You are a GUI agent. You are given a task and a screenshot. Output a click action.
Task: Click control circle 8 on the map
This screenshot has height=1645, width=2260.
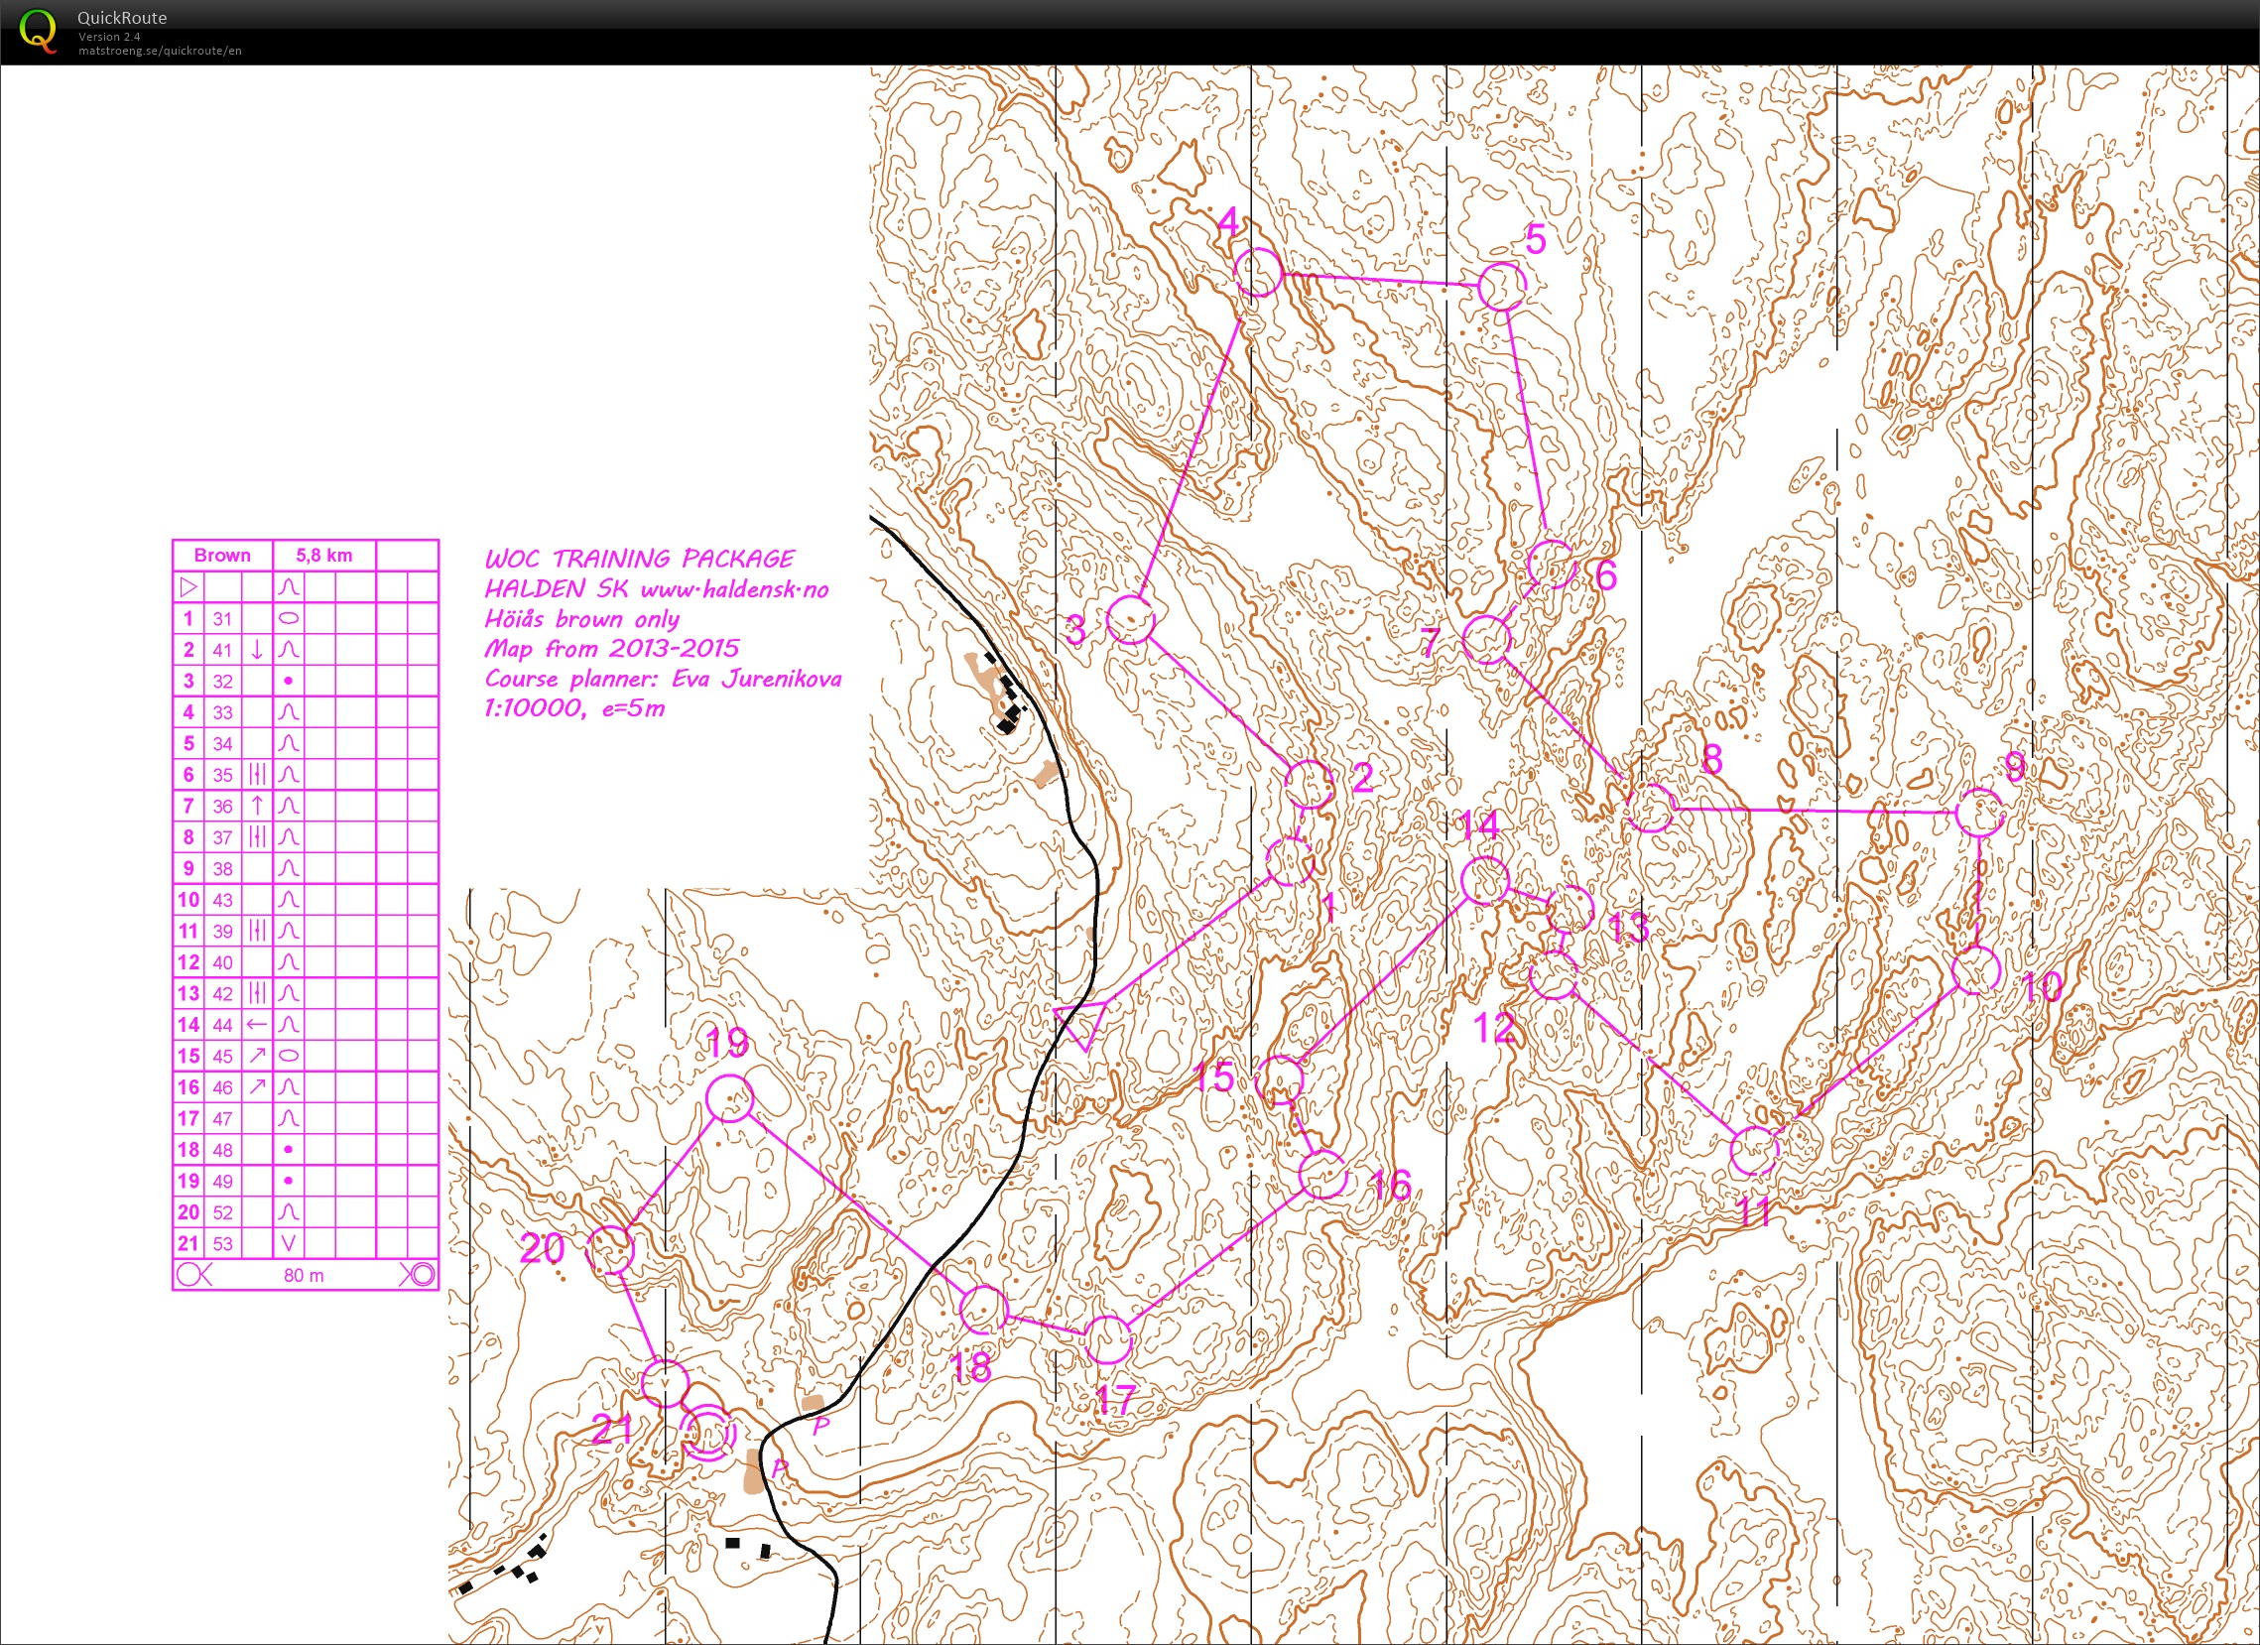tap(1649, 807)
